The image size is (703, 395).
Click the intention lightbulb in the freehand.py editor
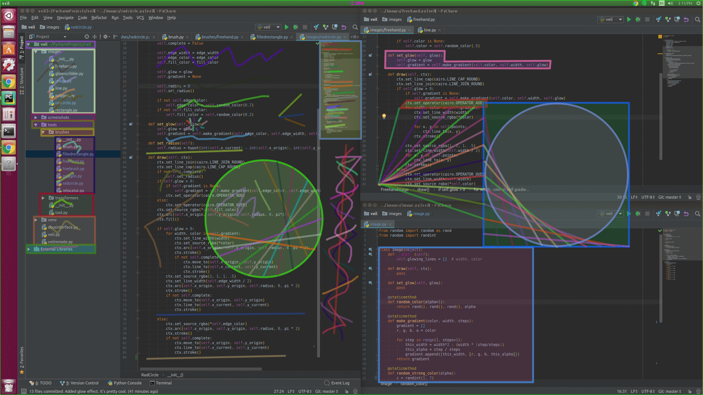point(384,116)
